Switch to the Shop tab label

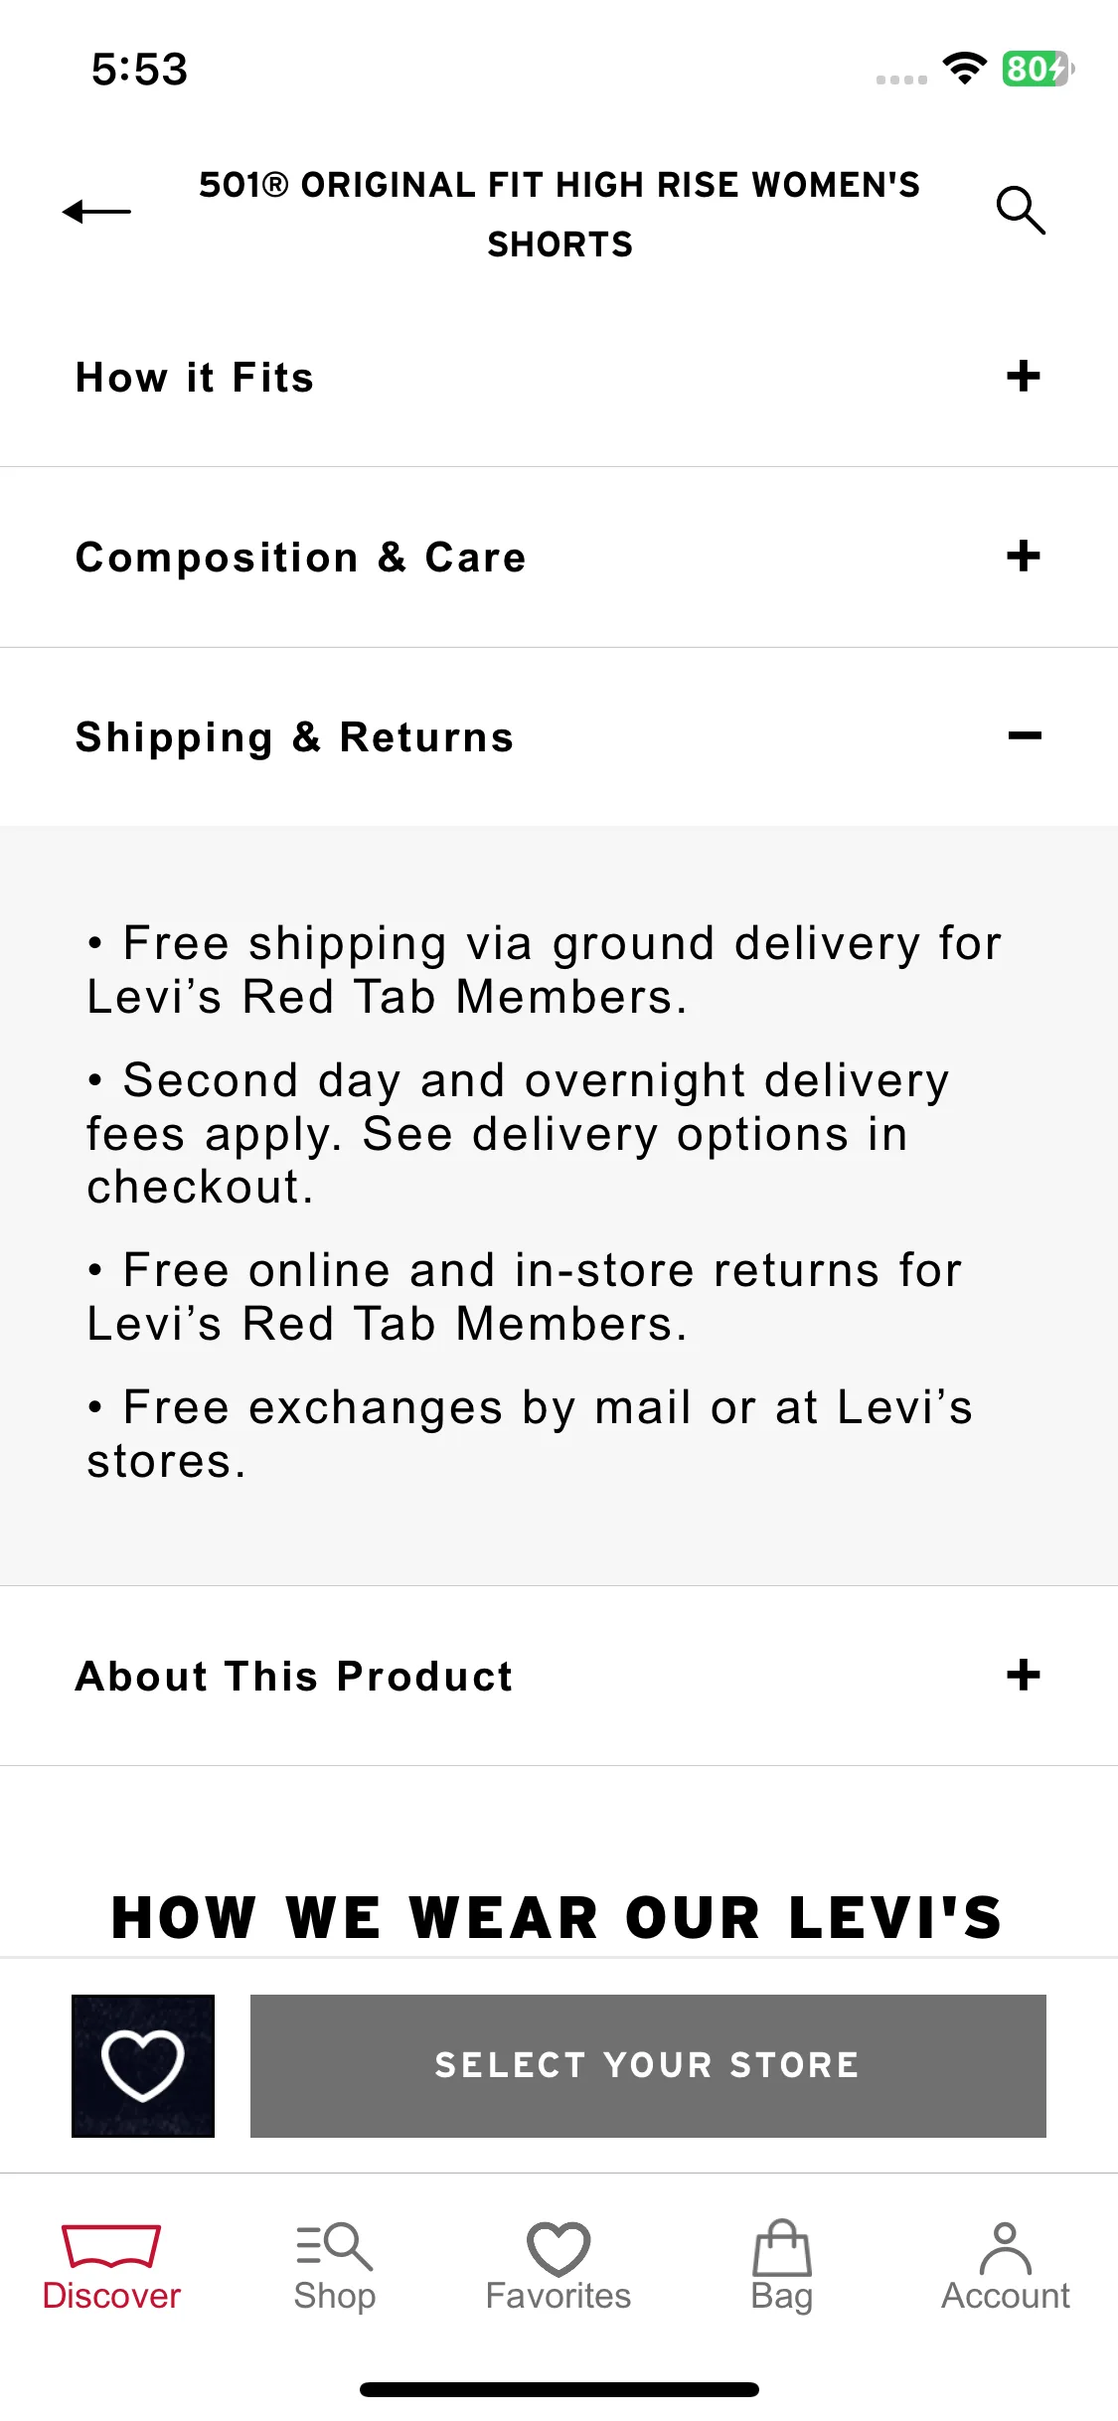pyautogui.click(x=334, y=2296)
